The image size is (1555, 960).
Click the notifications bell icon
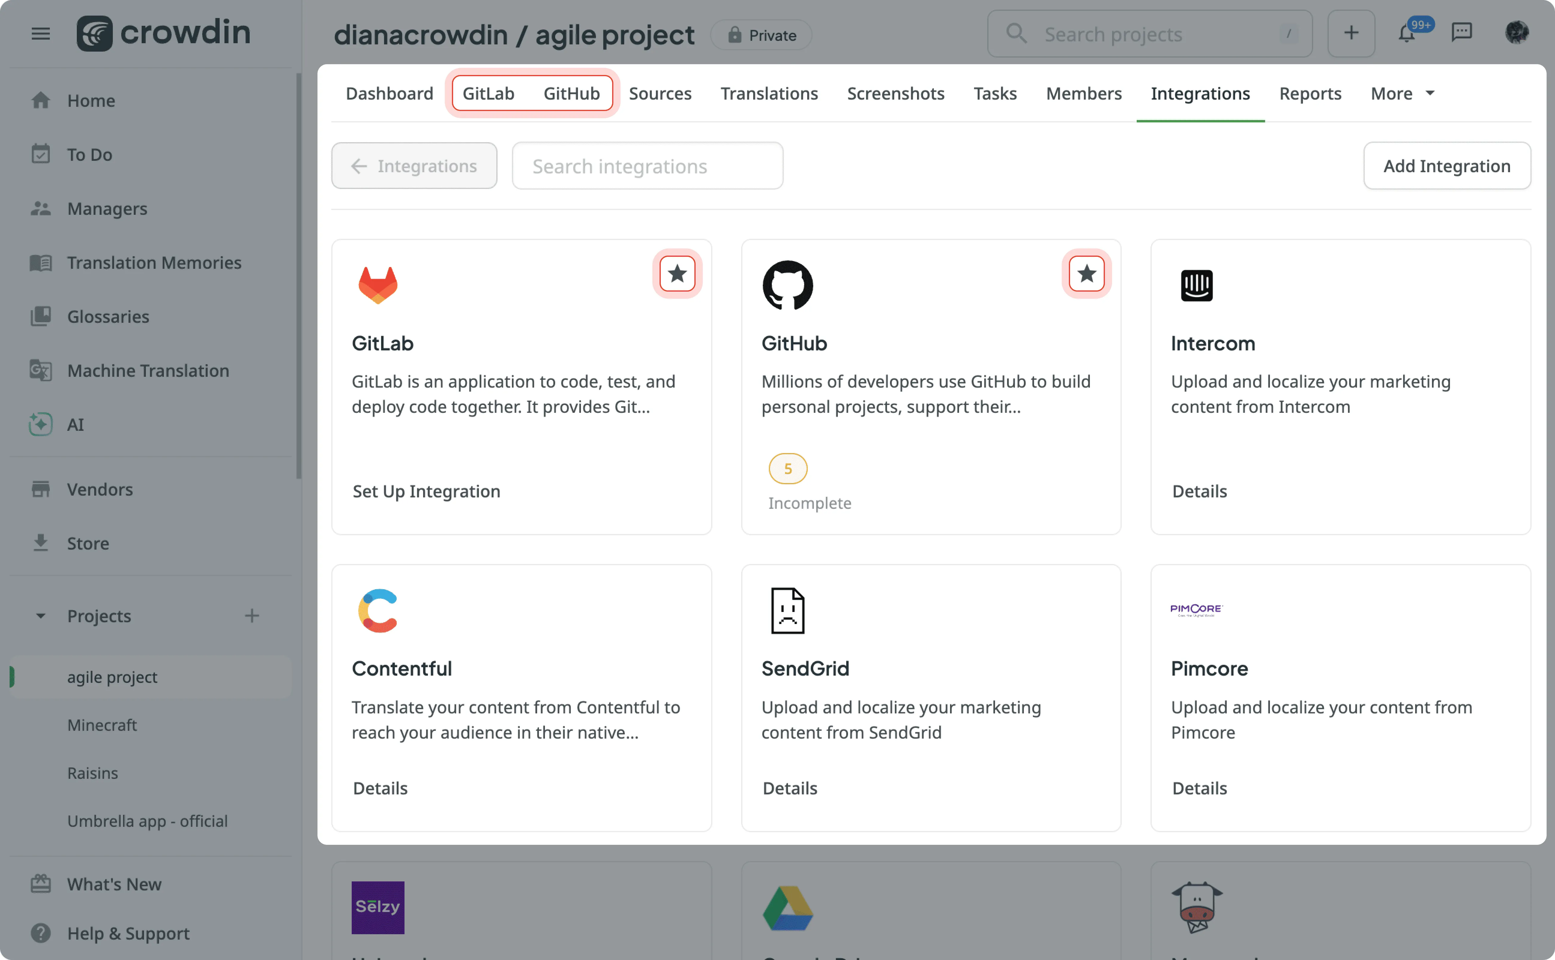[1406, 33]
